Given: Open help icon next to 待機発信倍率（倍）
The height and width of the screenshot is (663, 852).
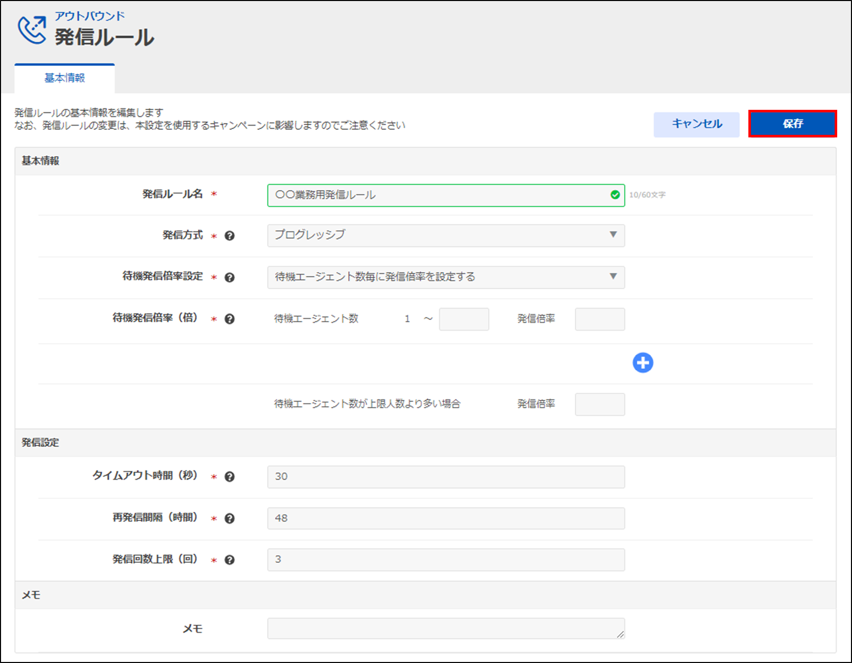Looking at the screenshot, I should pos(230,319).
